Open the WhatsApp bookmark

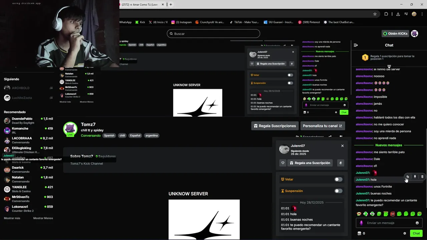(125, 22)
